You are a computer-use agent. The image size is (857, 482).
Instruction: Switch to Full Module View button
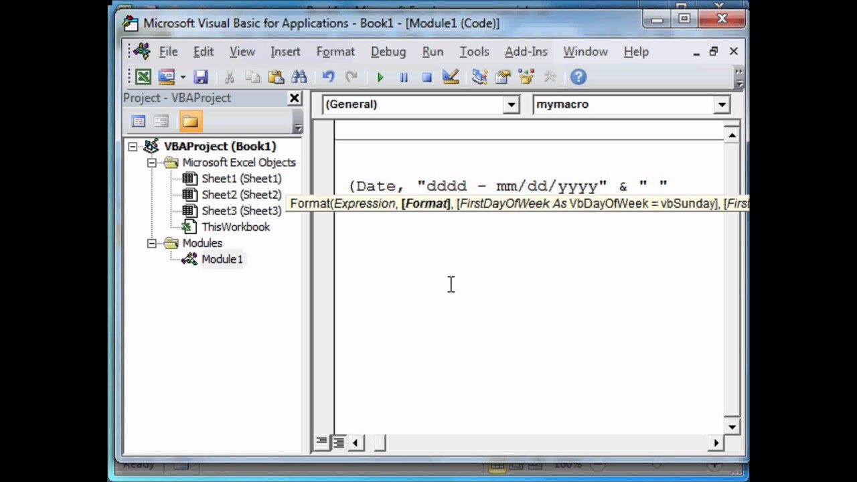click(x=339, y=442)
